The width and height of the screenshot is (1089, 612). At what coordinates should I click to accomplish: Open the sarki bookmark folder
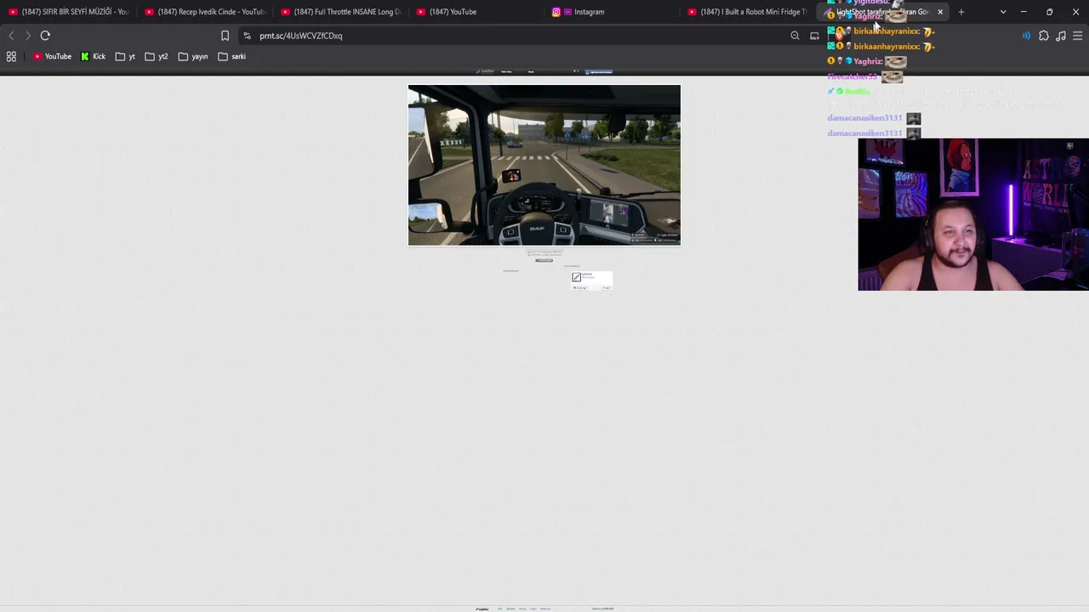point(231,56)
